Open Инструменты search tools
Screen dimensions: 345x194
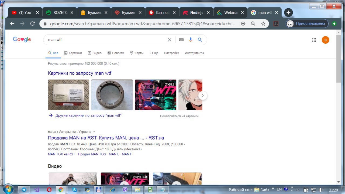click(x=194, y=53)
